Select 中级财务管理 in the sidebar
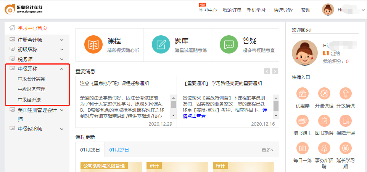The height and width of the screenshot is (172, 367). pyautogui.click(x=32, y=89)
